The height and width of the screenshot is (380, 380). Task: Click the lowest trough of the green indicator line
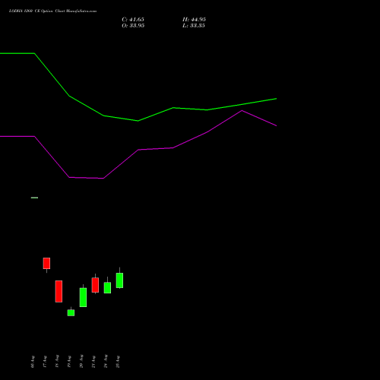click(x=138, y=121)
